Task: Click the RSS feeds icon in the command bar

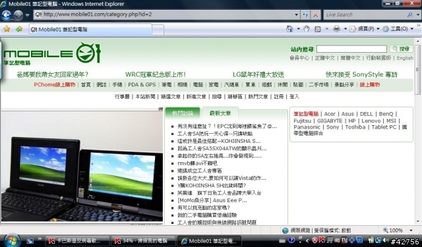Action: (x=318, y=29)
